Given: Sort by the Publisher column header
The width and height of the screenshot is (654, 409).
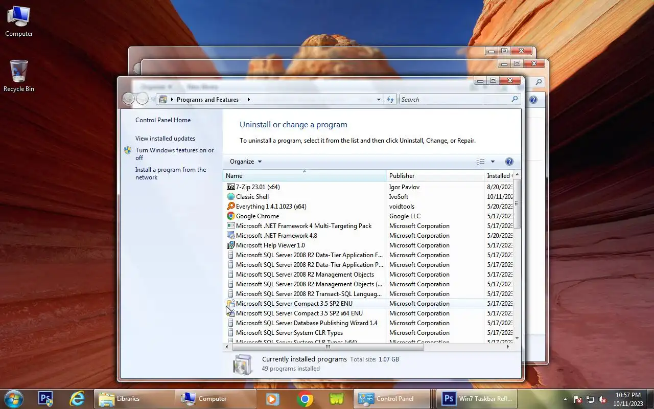Looking at the screenshot, I should click(x=435, y=176).
